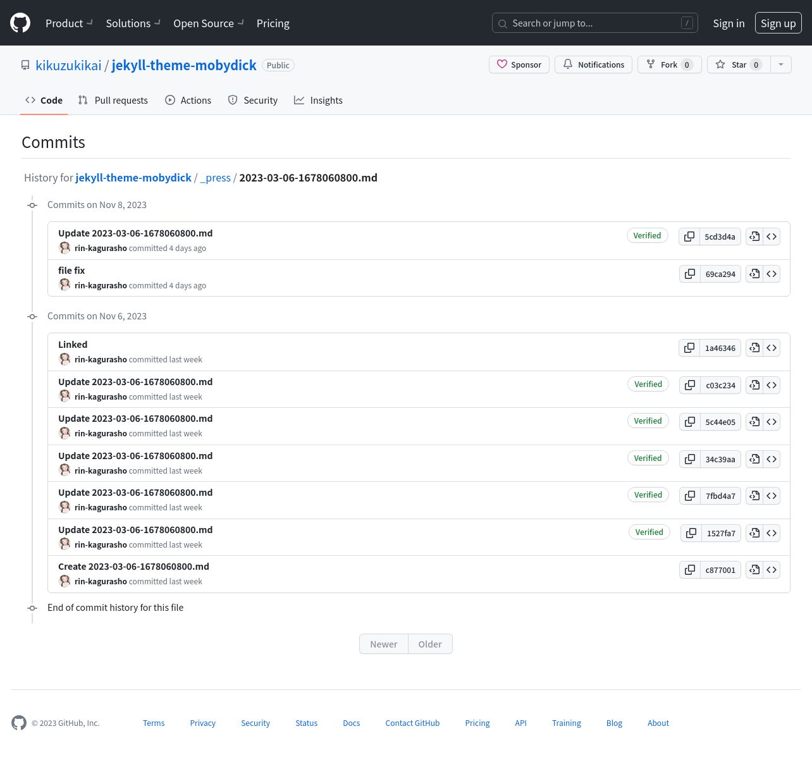Click the Newer pagination button

(384, 644)
